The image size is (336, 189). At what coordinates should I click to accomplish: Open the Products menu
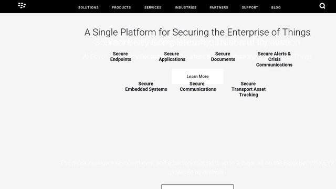[x=121, y=7]
